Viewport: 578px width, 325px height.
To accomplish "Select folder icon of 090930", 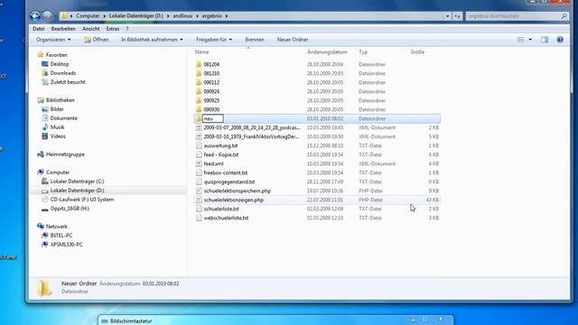I will (199, 109).
